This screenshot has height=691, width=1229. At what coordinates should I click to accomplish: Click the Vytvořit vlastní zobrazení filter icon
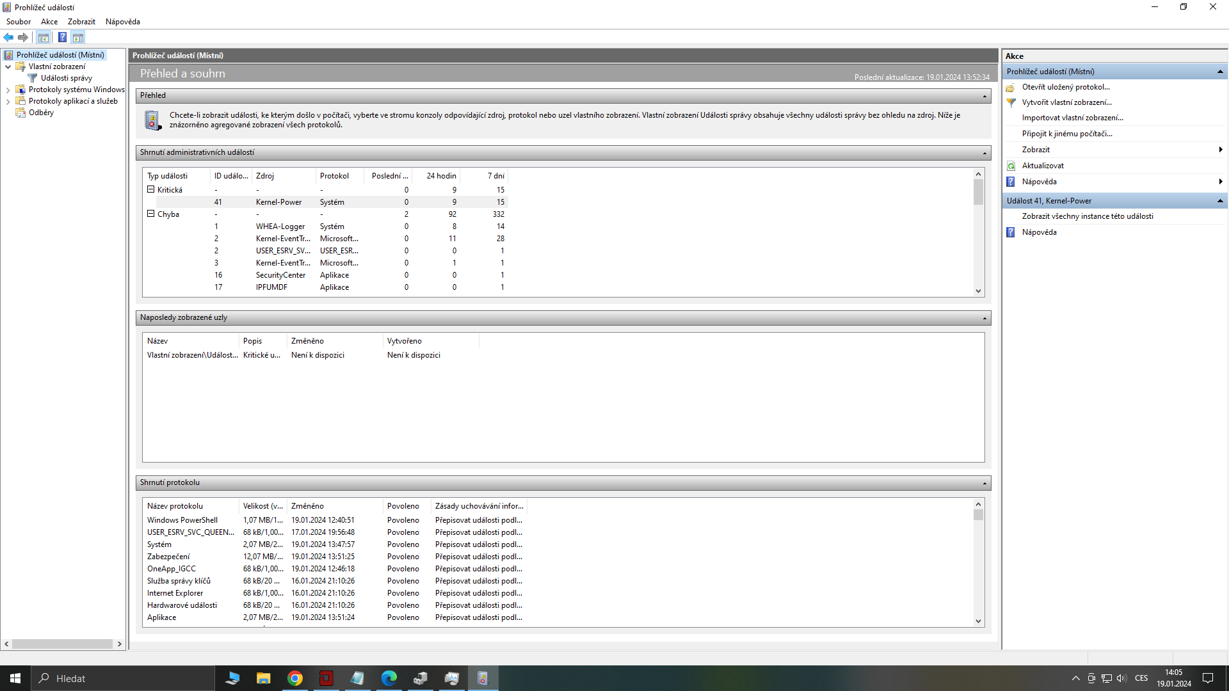(1011, 102)
